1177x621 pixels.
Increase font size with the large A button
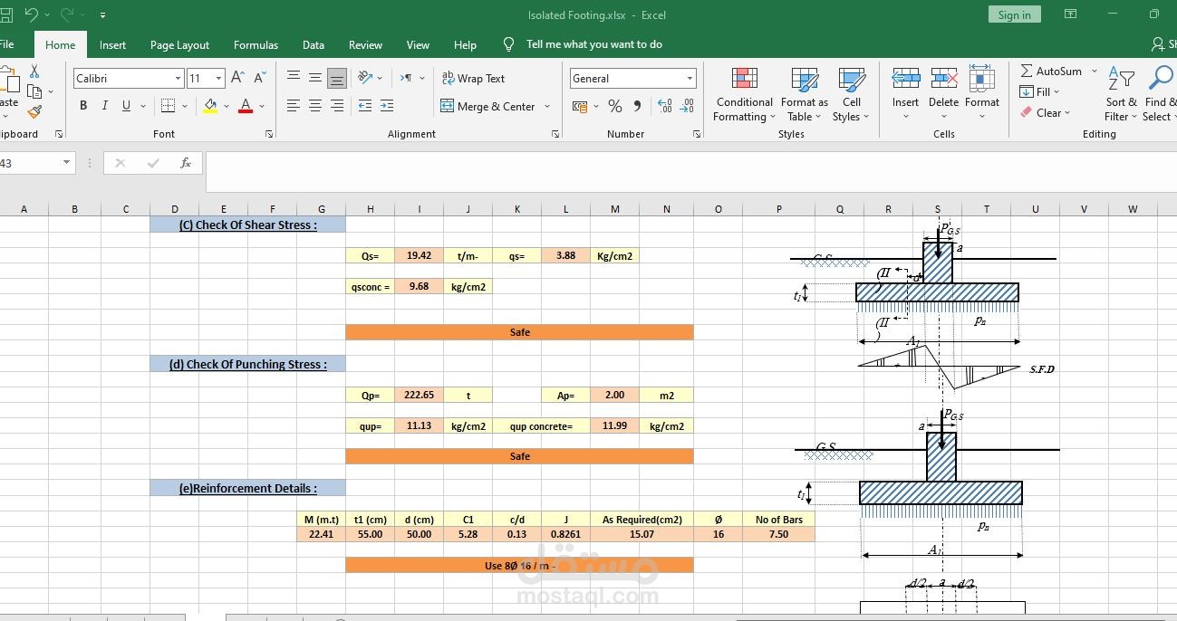(x=237, y=79)
